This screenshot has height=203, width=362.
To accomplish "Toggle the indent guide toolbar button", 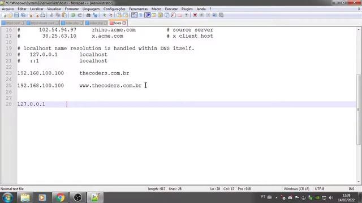I will 147,15.
